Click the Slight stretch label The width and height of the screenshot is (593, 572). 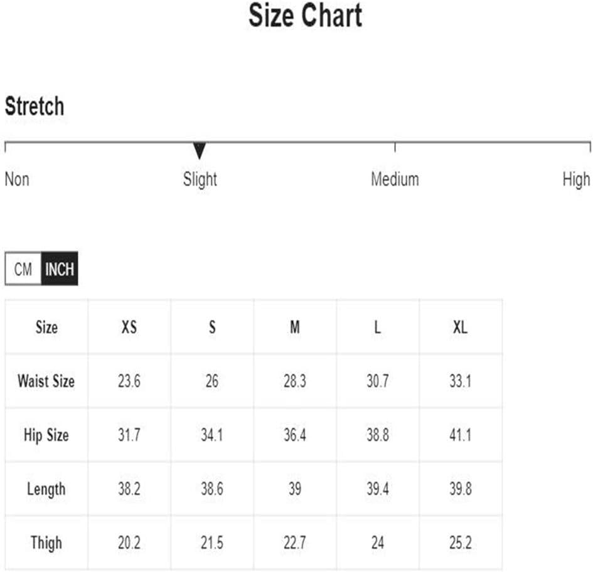[x=200, y=179]
